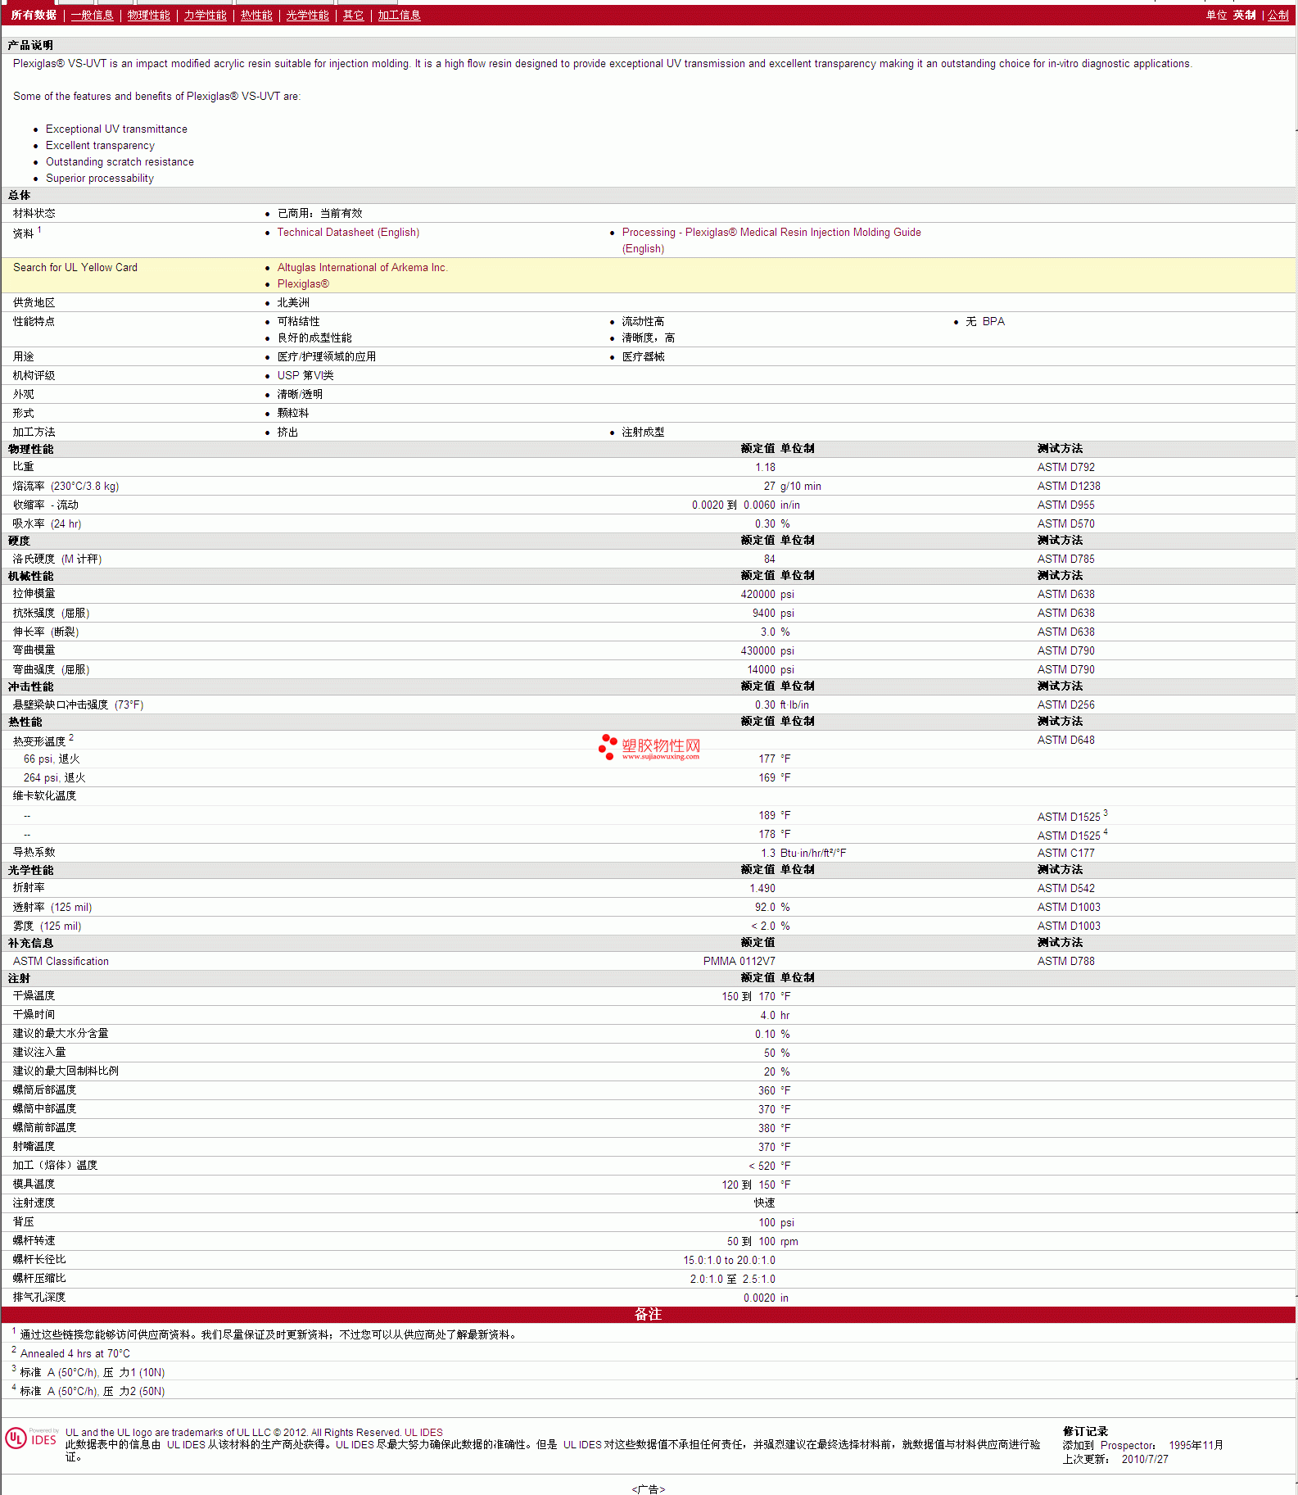
Task: Switch to the 物理性能 tab
Action: pos(148,16)
